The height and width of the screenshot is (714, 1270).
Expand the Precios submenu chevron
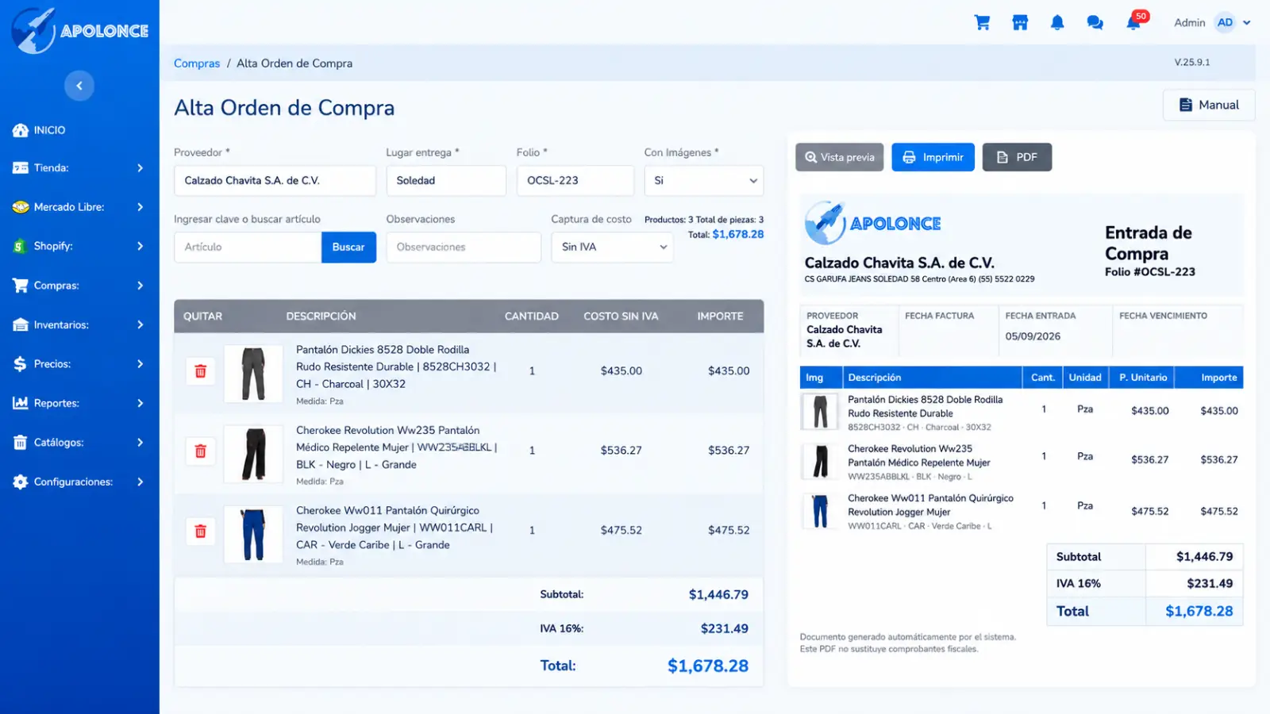click(140, 364)
